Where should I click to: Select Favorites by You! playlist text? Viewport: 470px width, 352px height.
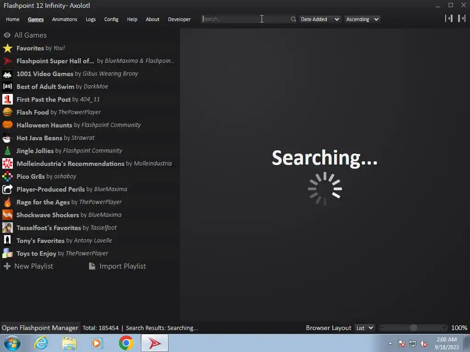[40, 48]
